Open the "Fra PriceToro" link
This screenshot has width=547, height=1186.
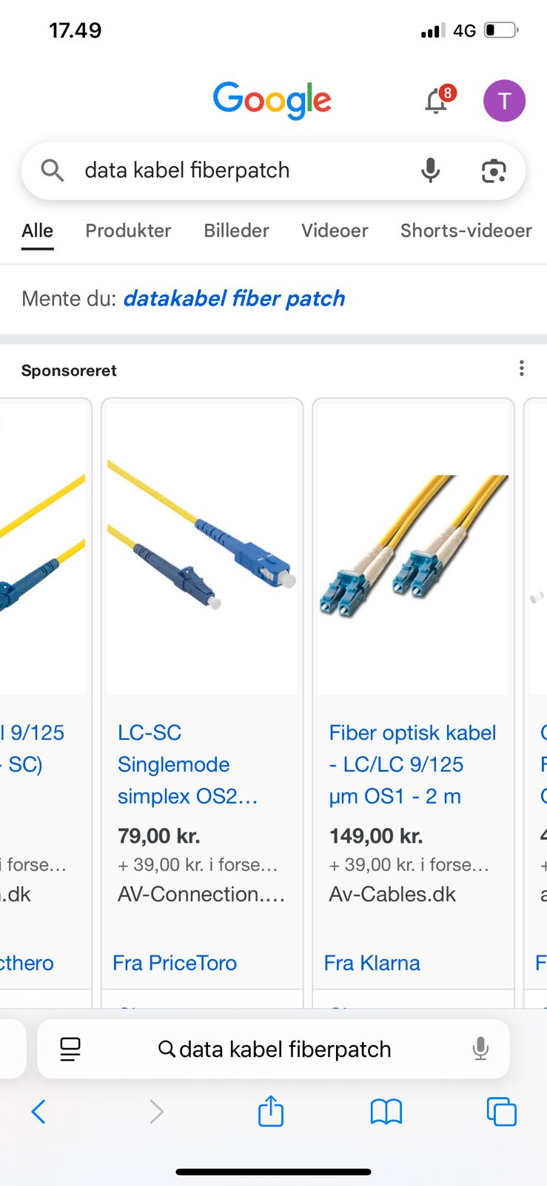[x=175, y=963]
